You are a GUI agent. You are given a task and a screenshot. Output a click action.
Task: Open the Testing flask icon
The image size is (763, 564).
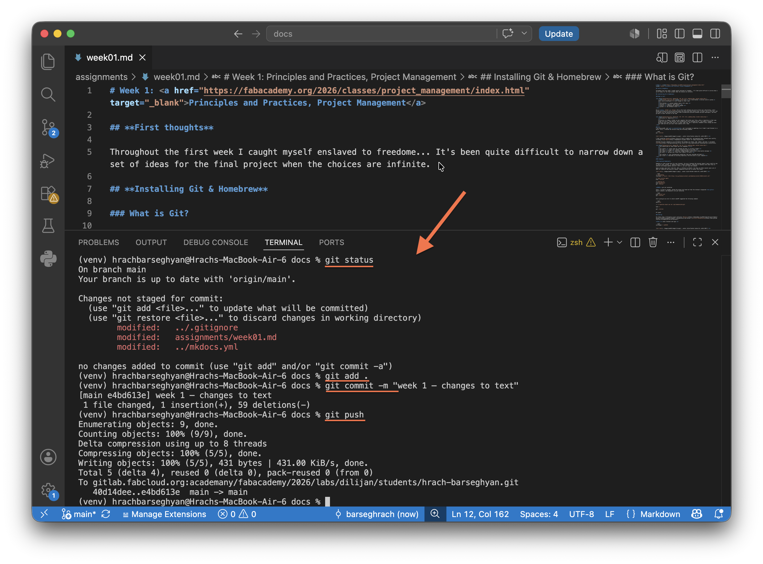[48, 226]
